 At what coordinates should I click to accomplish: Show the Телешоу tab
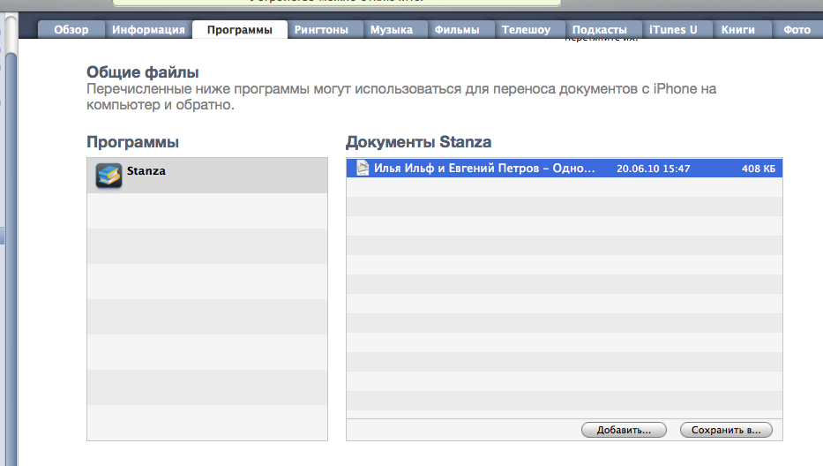tap(526, 30)
